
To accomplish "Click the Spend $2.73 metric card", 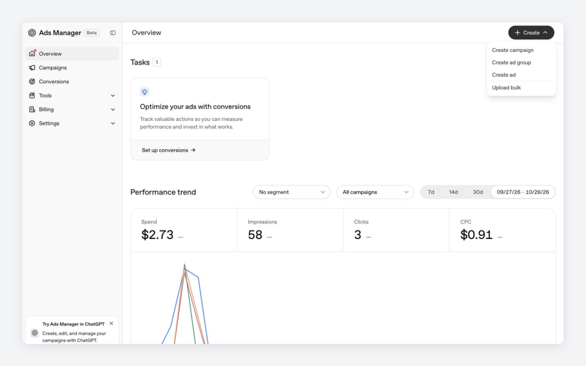I will (184, 230).
